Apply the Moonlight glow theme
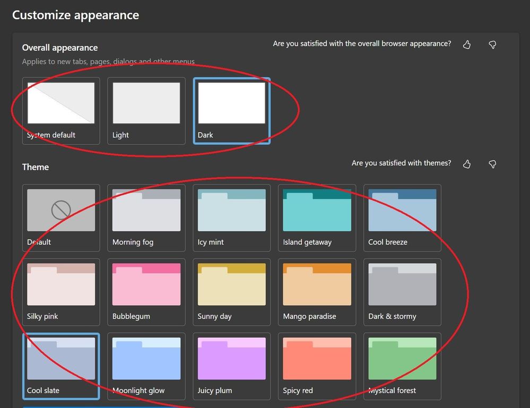 click(x=146, y=367)
